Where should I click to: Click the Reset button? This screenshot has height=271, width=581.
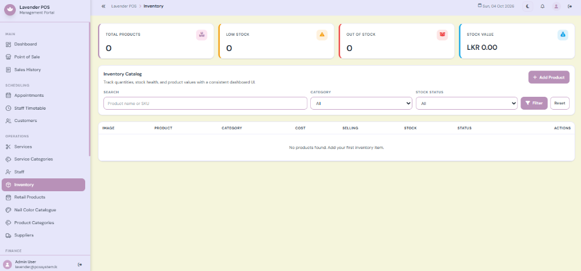[x=559, y=103]
